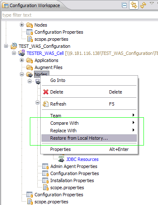Screen dimensions: 158x205
Task: Open the bottom scope.properties file icon
Action: coord(30,202)
